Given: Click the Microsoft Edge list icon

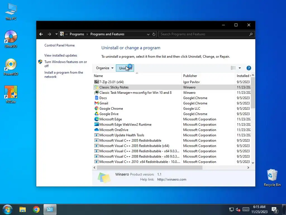Looking at the screenshot, I should click(96, 119).
